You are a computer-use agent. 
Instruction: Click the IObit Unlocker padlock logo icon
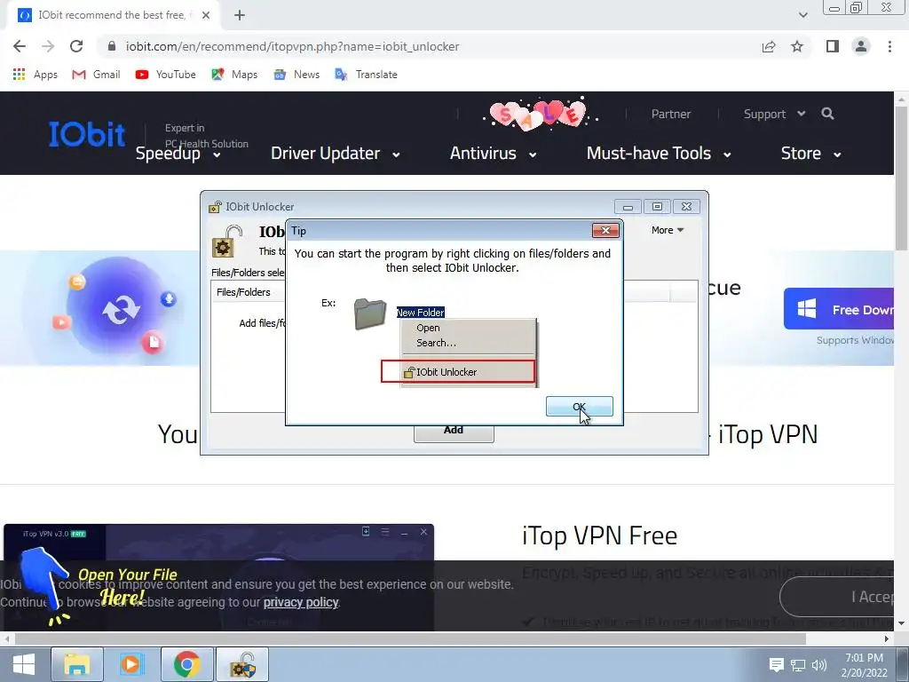click(226, 242)
